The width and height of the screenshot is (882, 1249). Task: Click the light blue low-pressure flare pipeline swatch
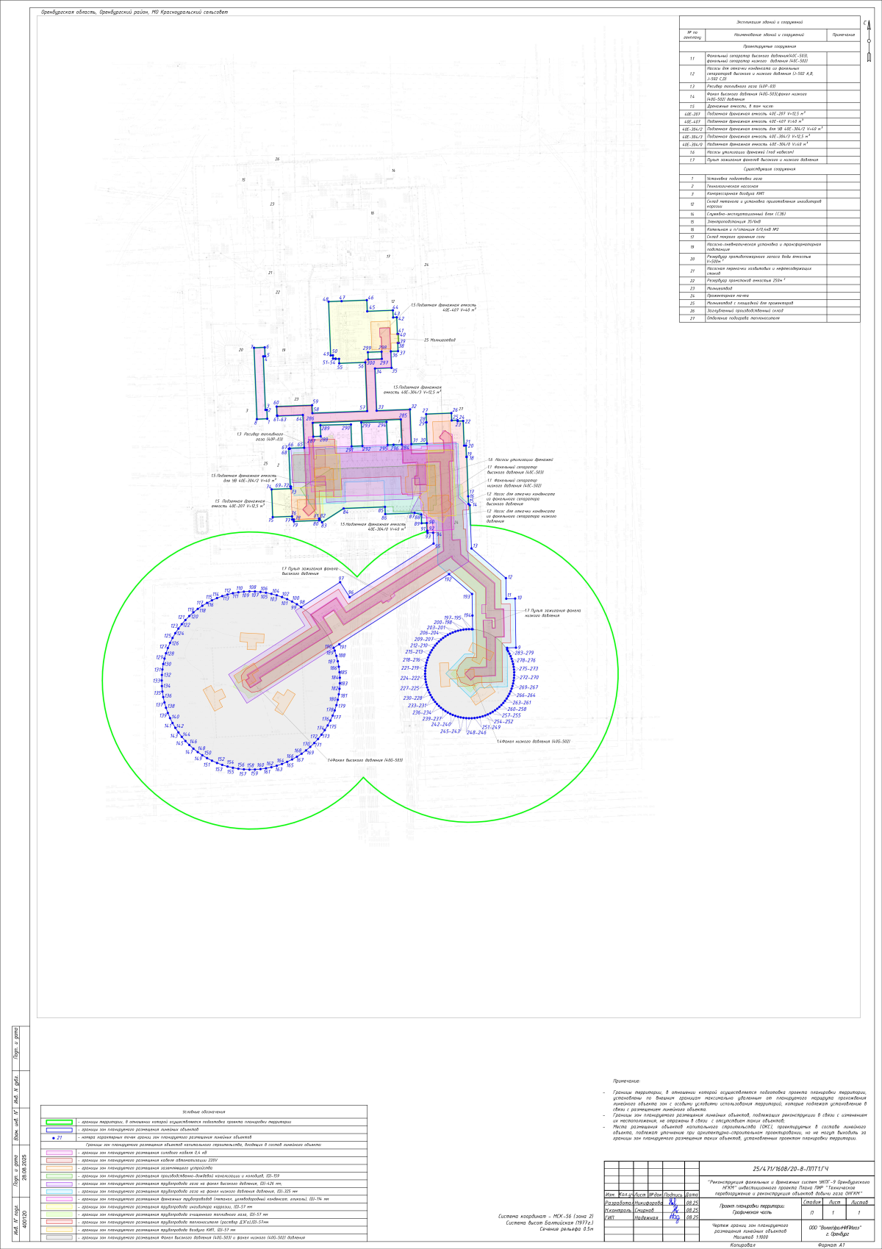59,1192
